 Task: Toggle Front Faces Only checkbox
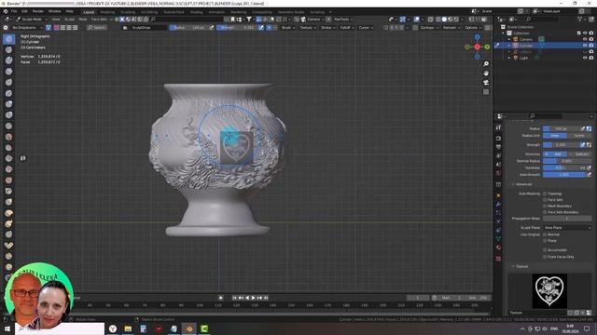click(545, 257)
